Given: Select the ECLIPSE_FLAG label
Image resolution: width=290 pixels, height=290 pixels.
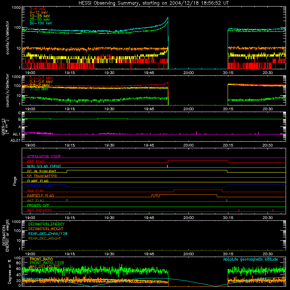Looking at the screenshot, I should [40, 186].
